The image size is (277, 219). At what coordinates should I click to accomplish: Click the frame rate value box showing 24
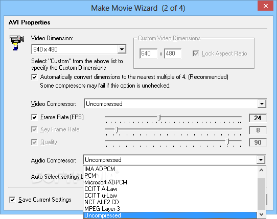258,118
